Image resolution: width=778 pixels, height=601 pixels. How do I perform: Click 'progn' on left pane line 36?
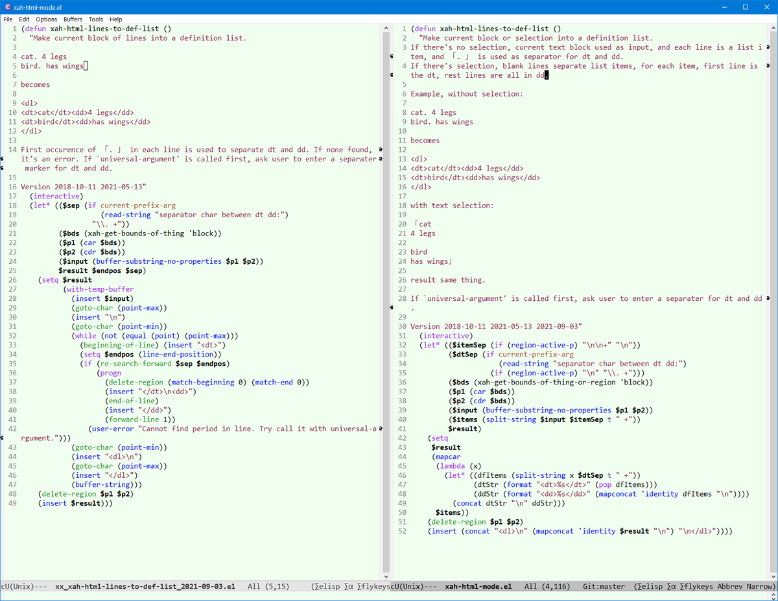click(111, 373)
